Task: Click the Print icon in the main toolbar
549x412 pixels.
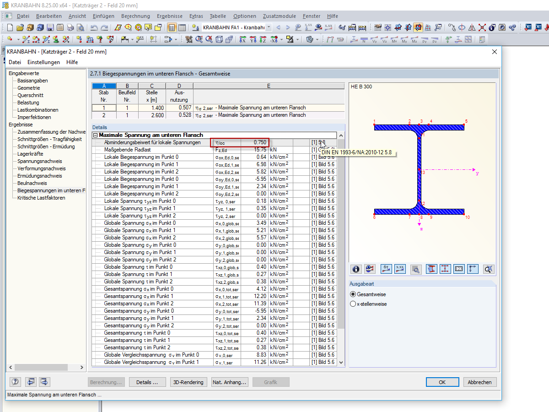Action: point(70,27)
